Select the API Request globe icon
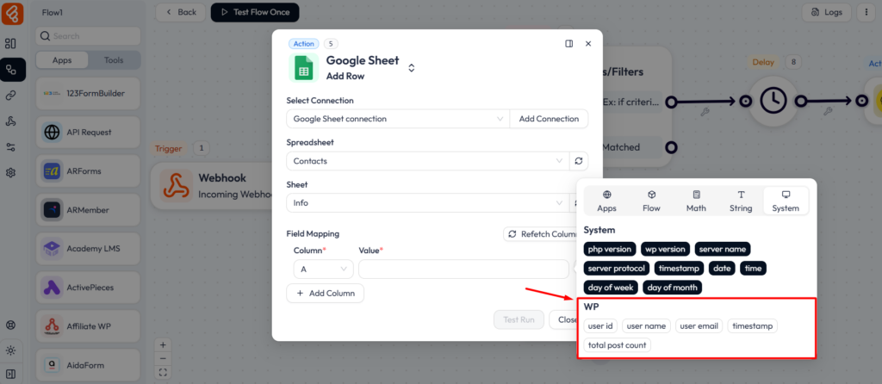Viewport: 882px width, 384px height. 52,132
